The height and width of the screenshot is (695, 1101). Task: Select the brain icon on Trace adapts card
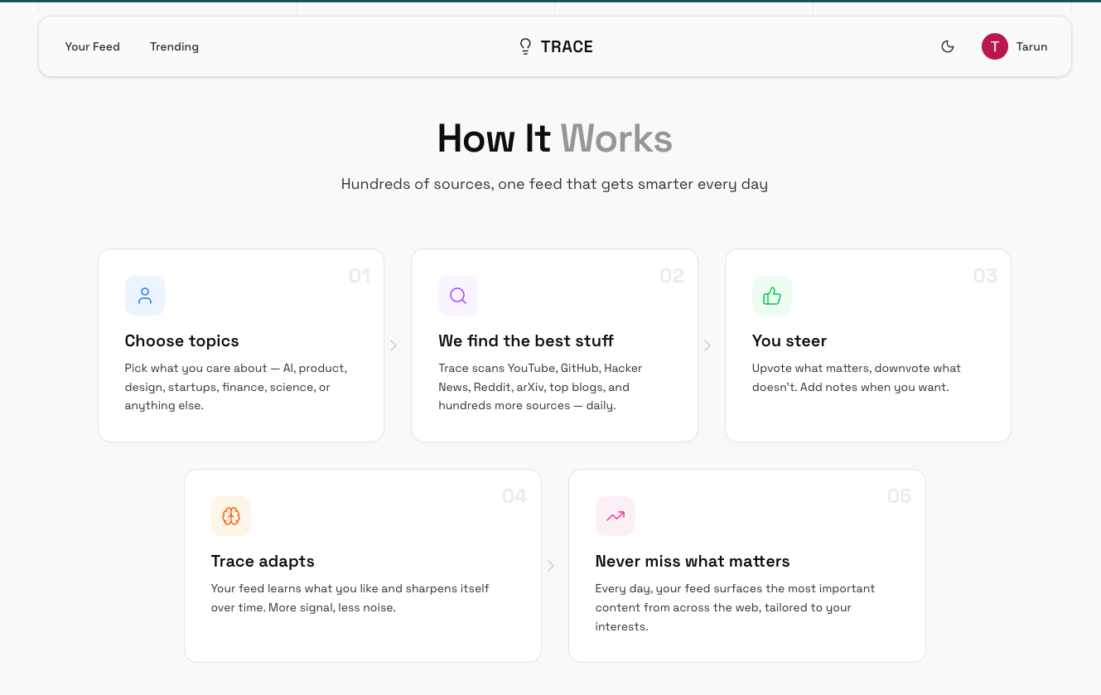pos(231,516)
